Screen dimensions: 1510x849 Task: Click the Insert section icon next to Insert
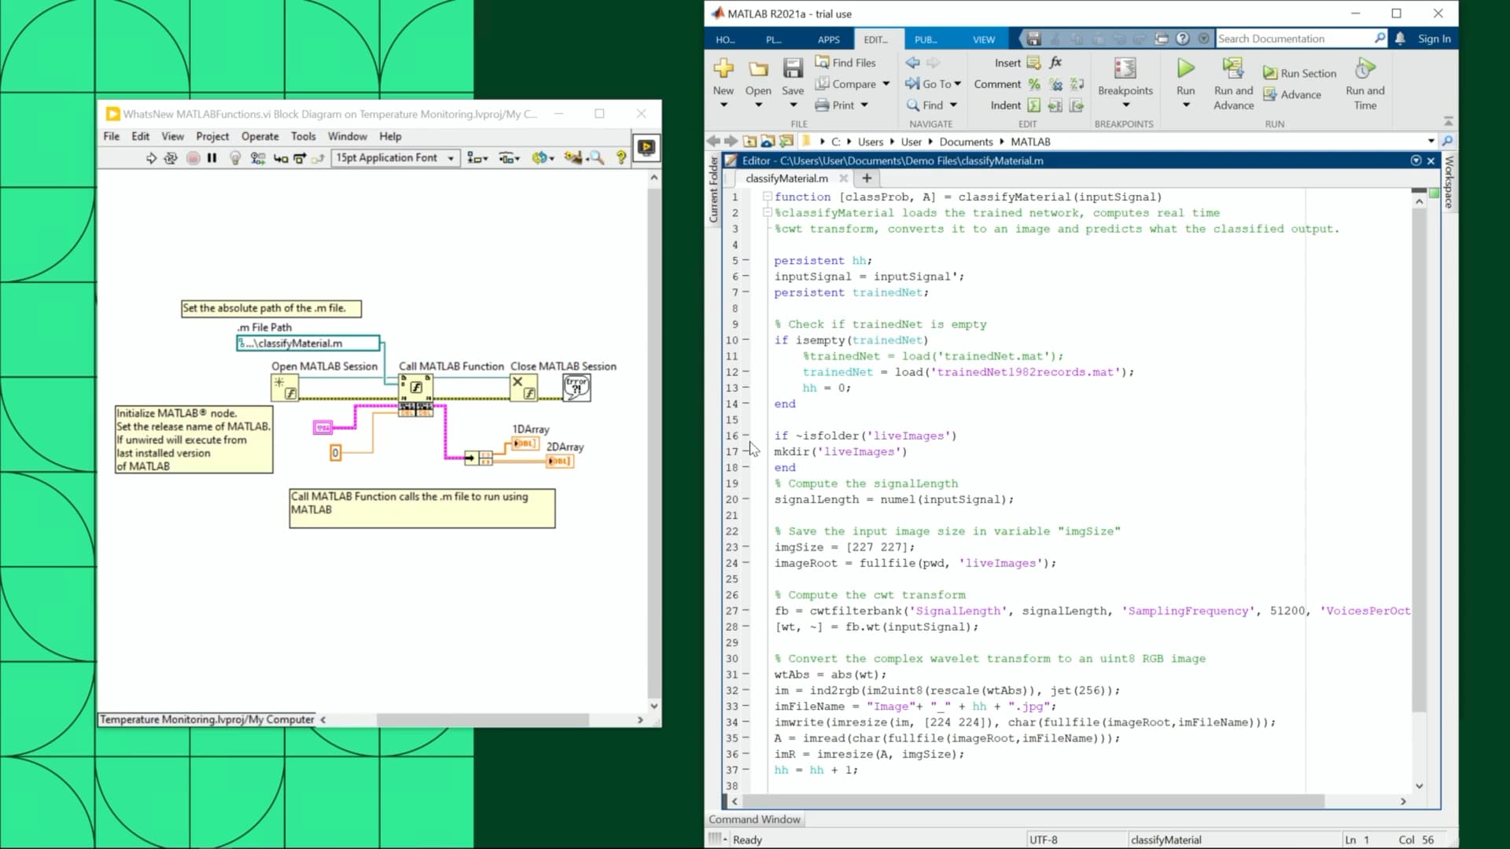tap(1034, 62)
